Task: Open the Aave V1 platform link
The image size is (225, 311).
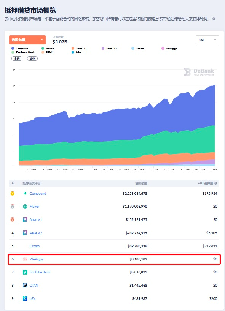Action: [x=36, y=219]
